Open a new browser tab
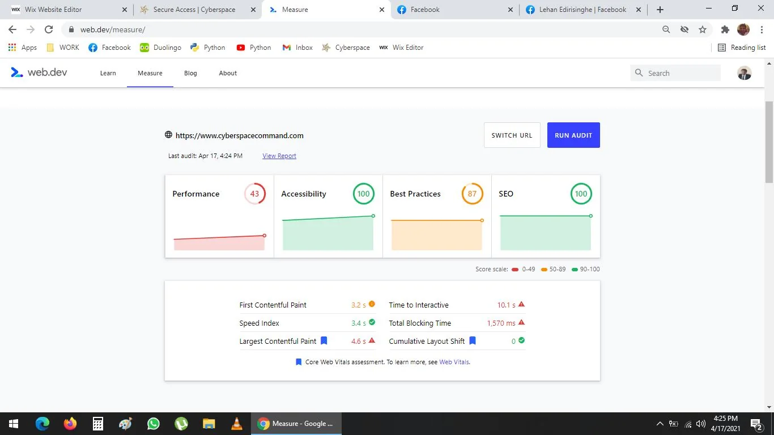 point(660,10)
